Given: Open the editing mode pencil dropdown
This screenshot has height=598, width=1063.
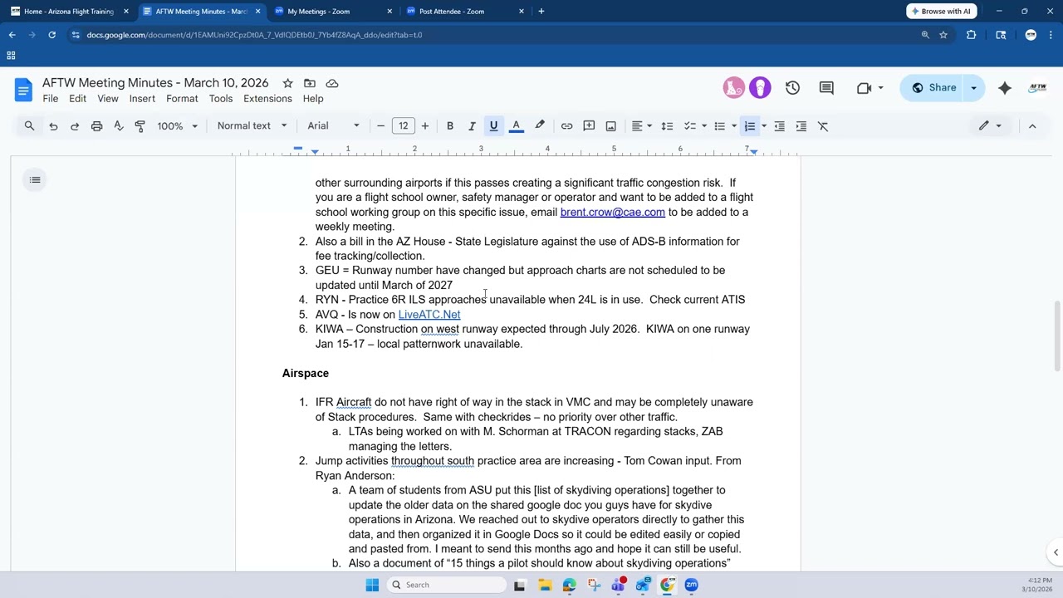Looking at the screenshot, I should click(990, 126).
